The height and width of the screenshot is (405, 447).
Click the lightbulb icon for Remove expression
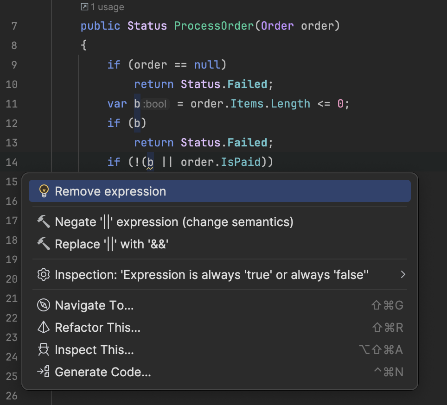[44, 191]
